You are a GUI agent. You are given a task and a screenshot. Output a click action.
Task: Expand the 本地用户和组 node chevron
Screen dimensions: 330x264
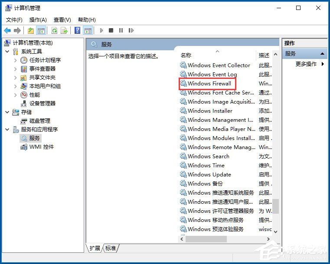15,86
